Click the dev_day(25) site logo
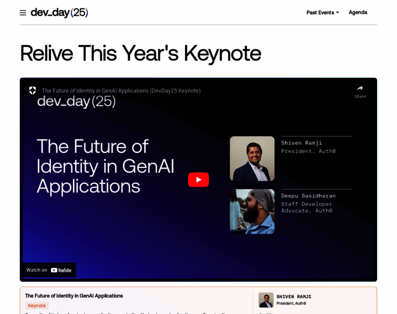Screen dimensions: 397x314 point(59,13)
